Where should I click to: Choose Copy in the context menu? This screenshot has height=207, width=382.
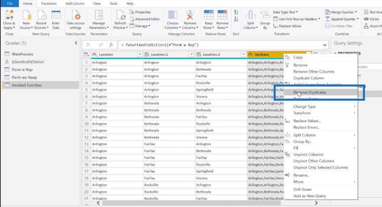[298, 57]
